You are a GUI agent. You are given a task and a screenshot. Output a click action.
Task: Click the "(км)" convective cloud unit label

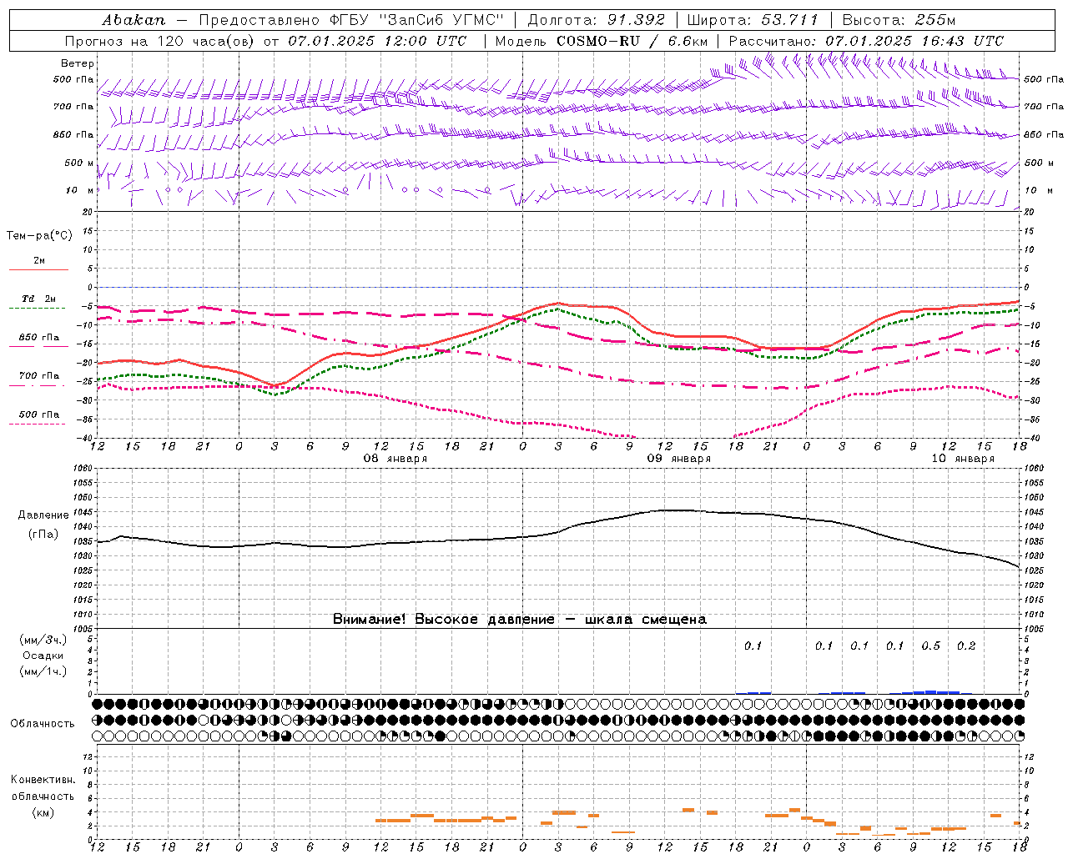coord(43,812)
